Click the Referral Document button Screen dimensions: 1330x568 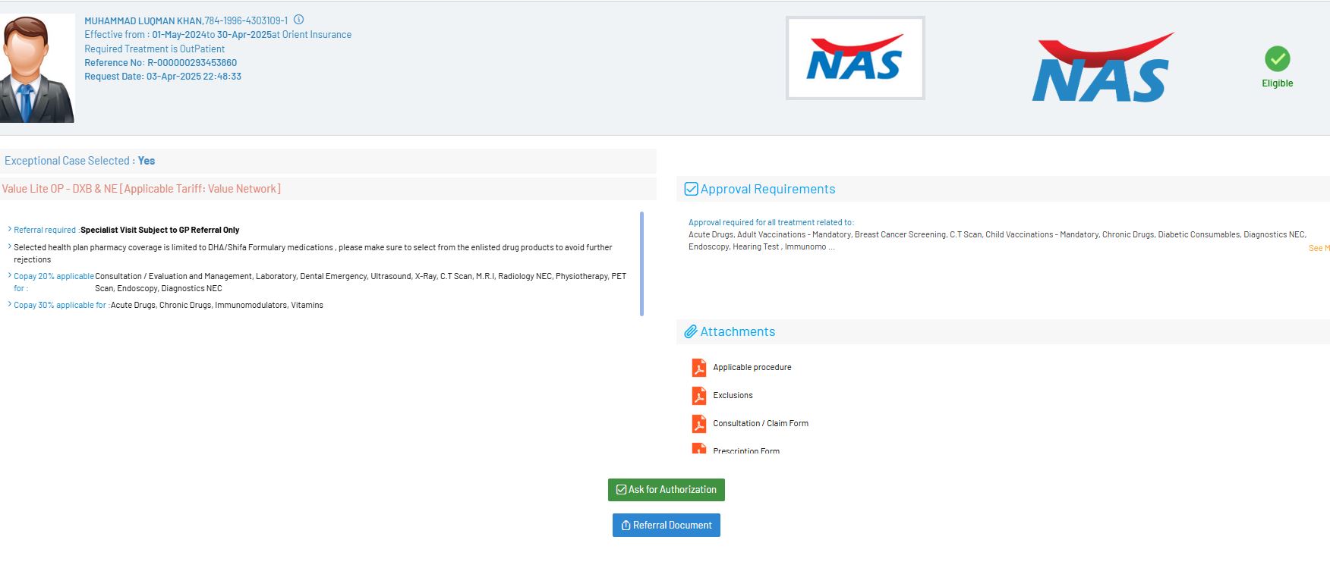click(x=667, y=526)
